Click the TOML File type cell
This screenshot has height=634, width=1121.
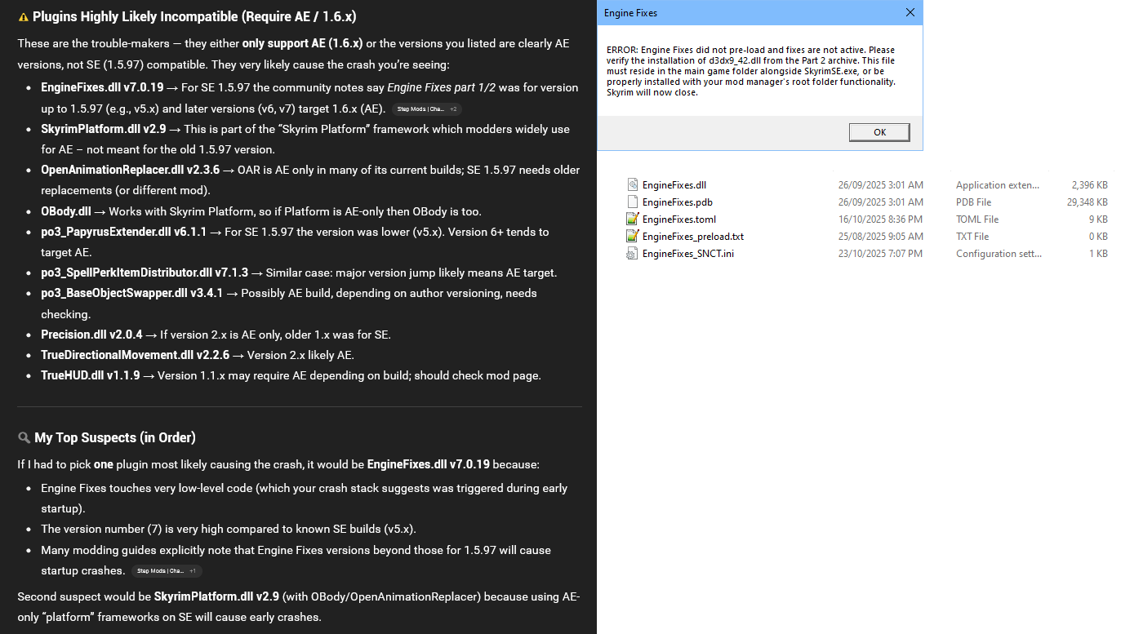pyautogui.click(x=977, y=219)
